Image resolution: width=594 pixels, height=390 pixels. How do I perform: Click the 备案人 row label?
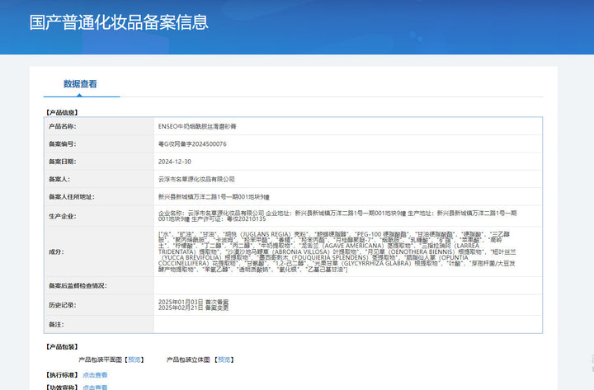[x=59, y=179]
